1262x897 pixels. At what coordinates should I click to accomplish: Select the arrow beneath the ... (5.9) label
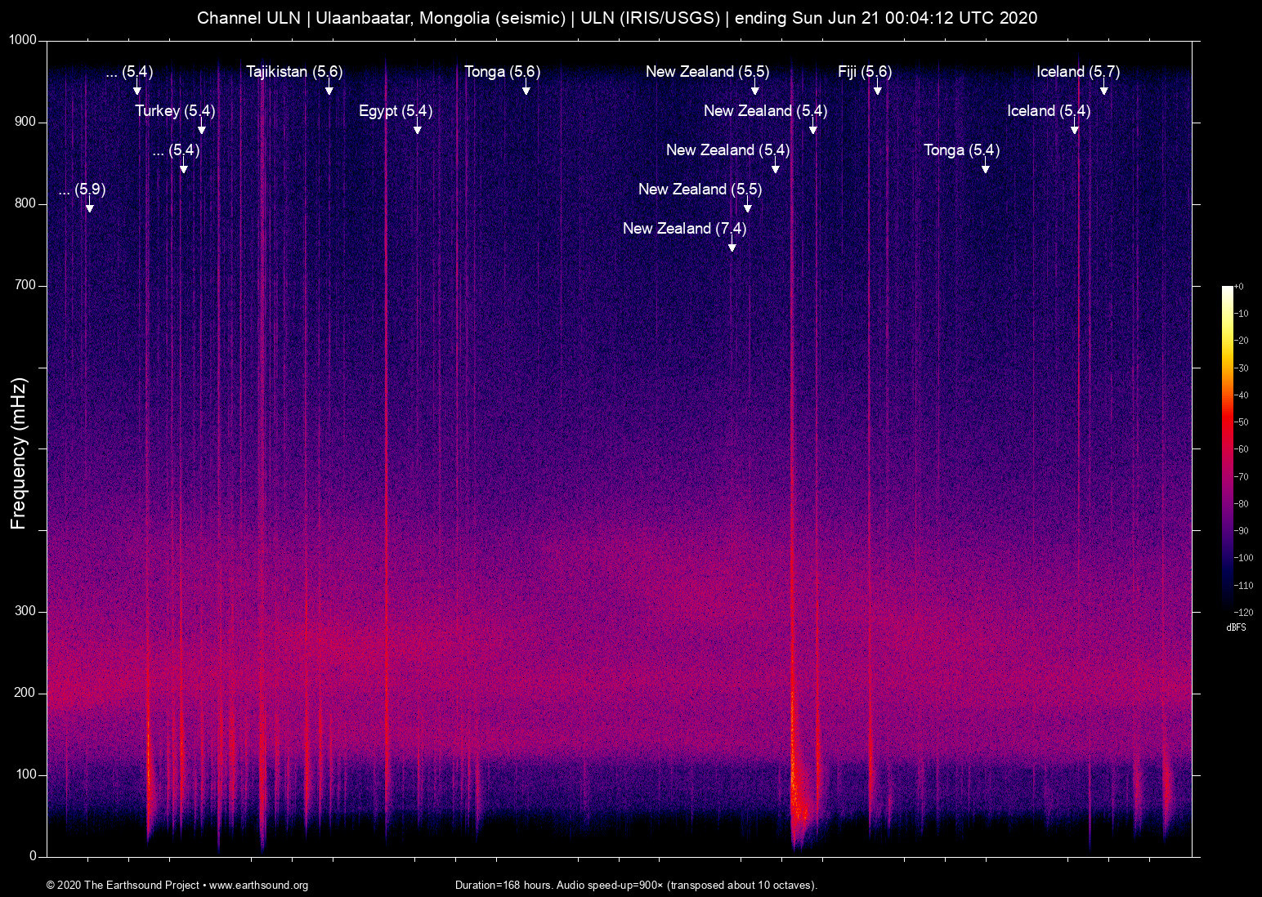pyautogui.click(x=90, y=208)
